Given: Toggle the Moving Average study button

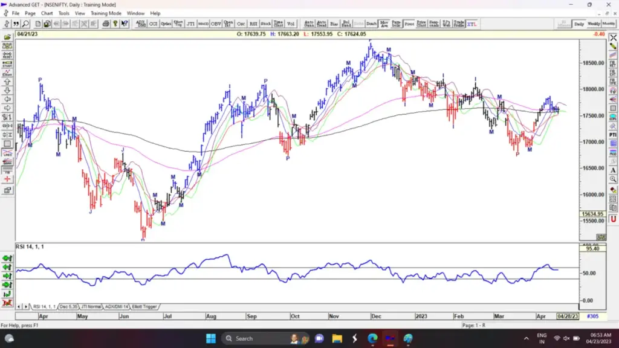Looking at the screenshot, I should (x=384, y=24).
